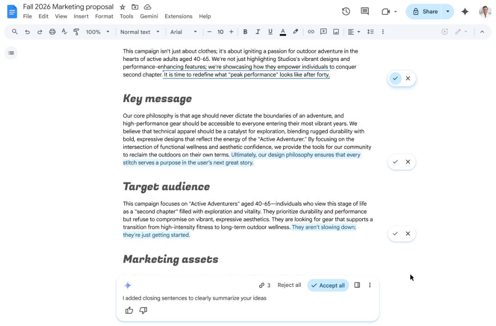
Task: Insert an image
Action: 336,32
